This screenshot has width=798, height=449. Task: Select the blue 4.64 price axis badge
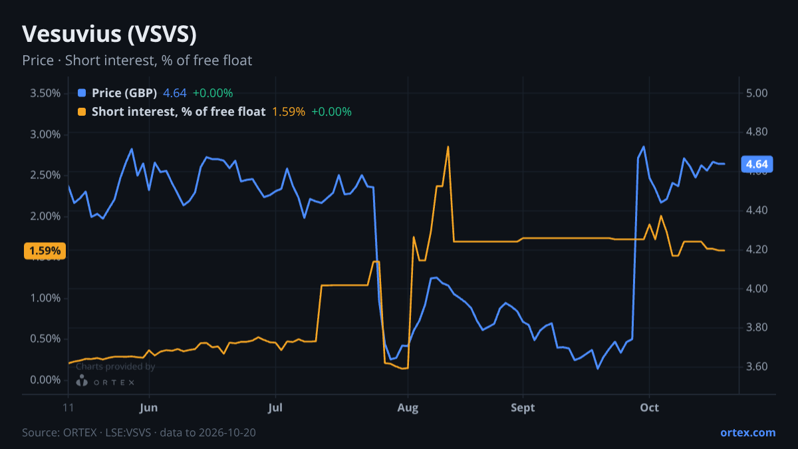757,164
